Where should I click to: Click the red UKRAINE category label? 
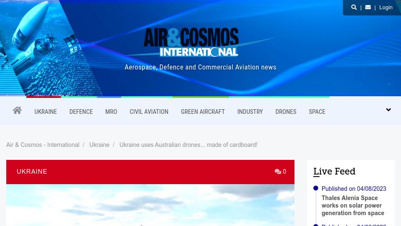click(x=32, y=172)
